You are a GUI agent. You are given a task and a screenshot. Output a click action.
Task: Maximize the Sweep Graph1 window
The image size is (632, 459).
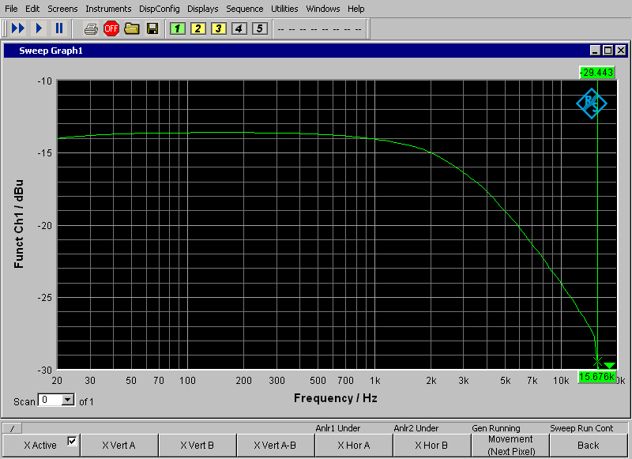point(608,51)
